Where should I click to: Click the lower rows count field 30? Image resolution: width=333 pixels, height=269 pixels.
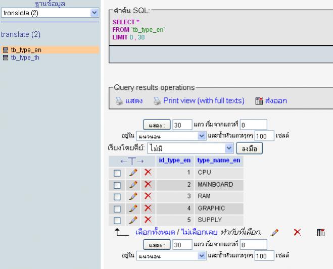click(x=182, y=245)
